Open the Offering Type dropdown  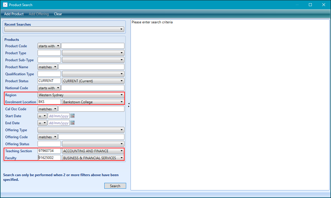tap(81, 130)
